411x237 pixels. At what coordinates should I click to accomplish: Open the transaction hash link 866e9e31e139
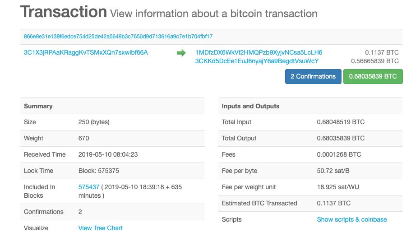pyautogui.click(x=118, y=37)
